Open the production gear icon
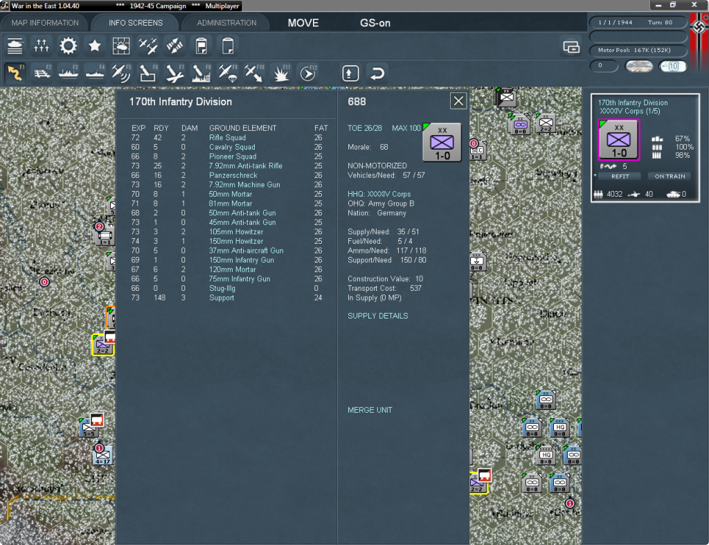The width and height of the screenshot is (709, 545). [69, 46]
